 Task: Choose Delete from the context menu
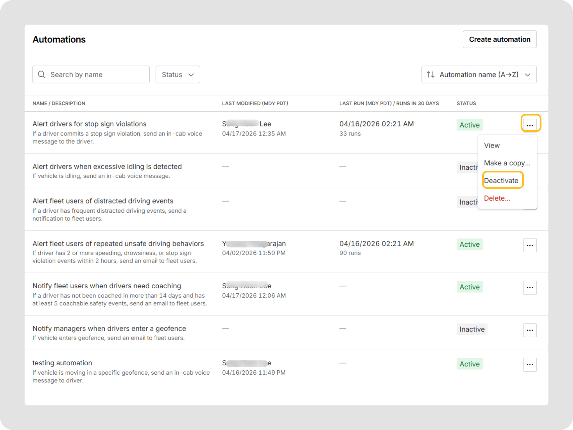(x=497, y=198)
